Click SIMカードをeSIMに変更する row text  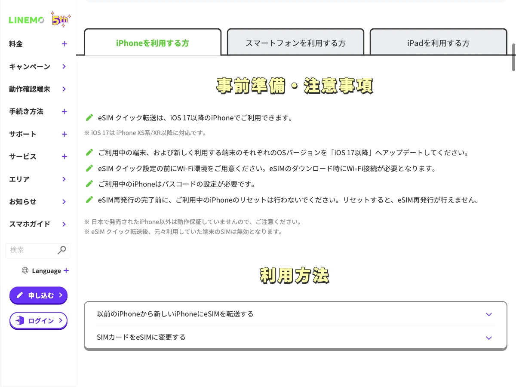141,337
